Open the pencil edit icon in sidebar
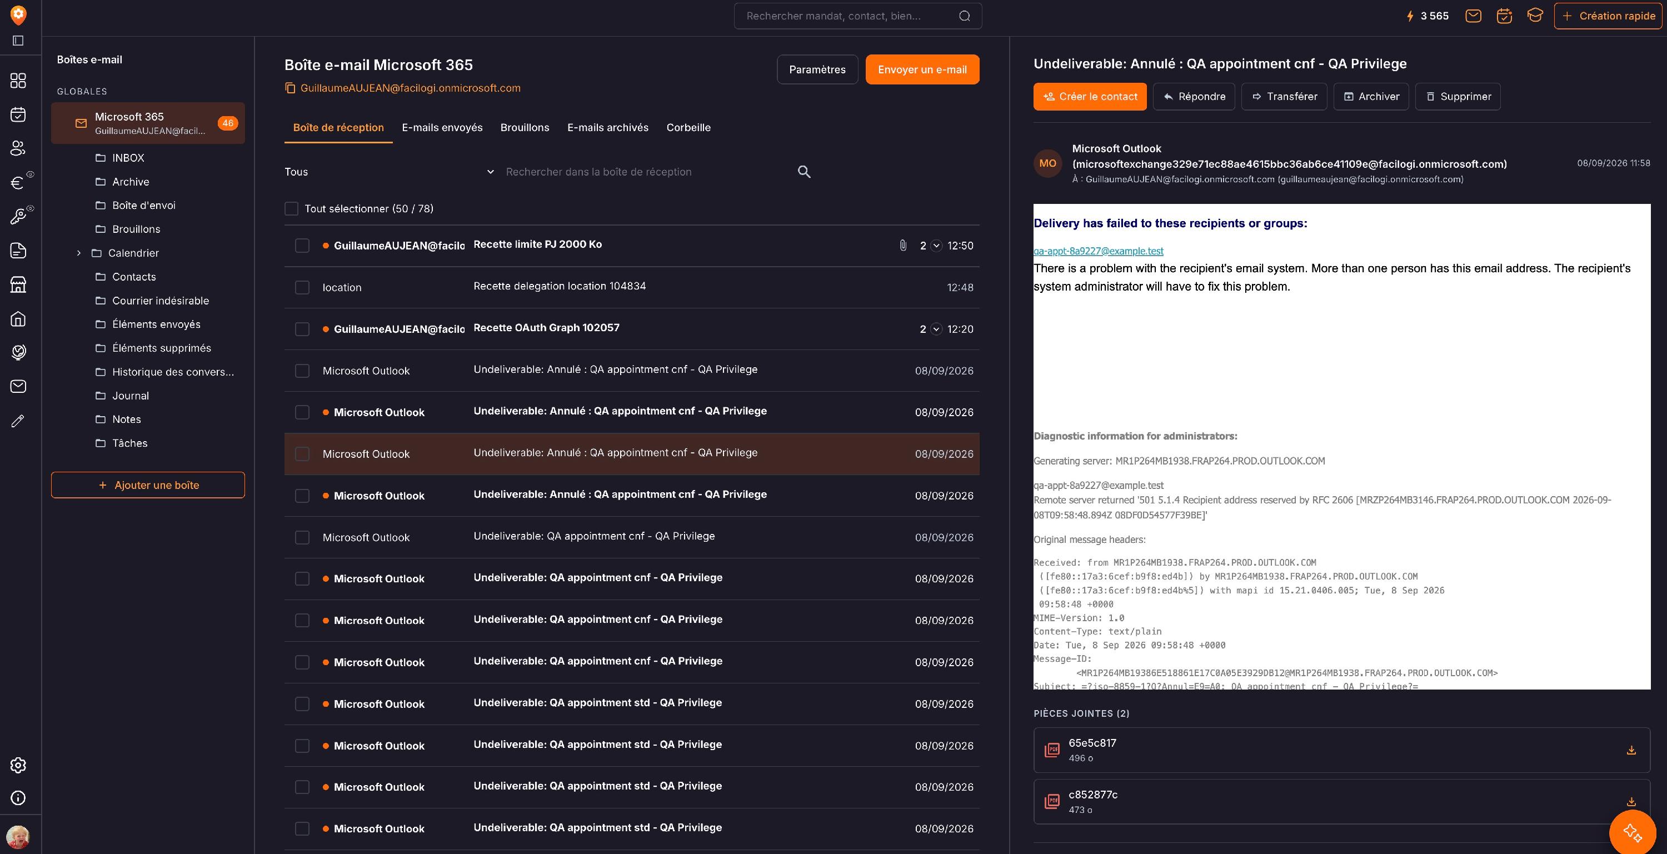The width and height of the screenshot is (1667, 854). [x=18, y=421]
